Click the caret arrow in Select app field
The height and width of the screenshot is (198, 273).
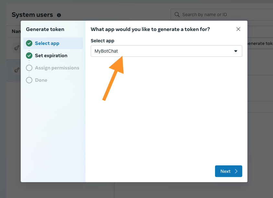(236, 51)
